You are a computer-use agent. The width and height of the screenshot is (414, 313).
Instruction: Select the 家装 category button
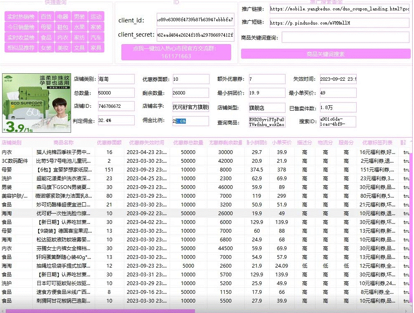pos(96,27)
